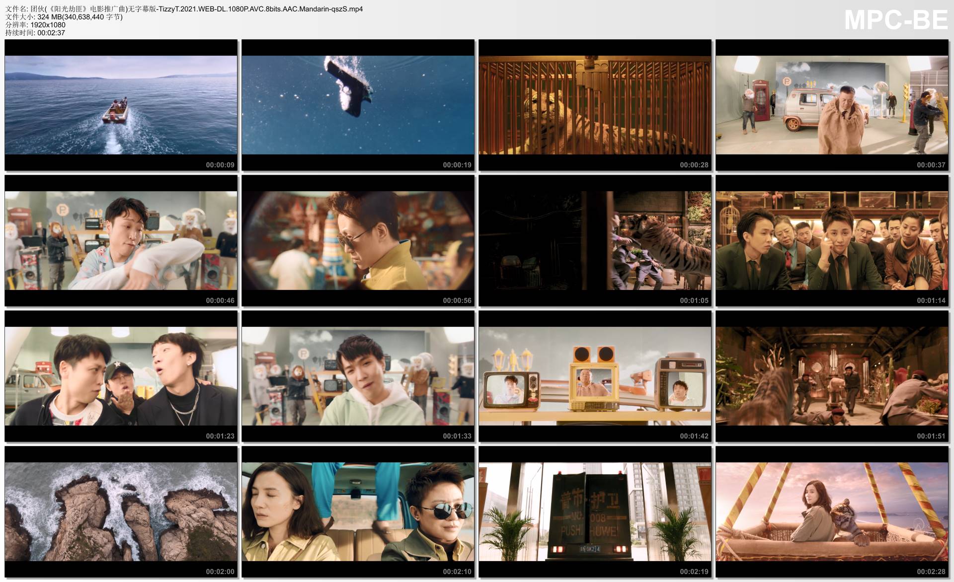Select the hot air balloon thumbnail at 00:02:28
The image size is (954, 582).
[x=832, y=511]
